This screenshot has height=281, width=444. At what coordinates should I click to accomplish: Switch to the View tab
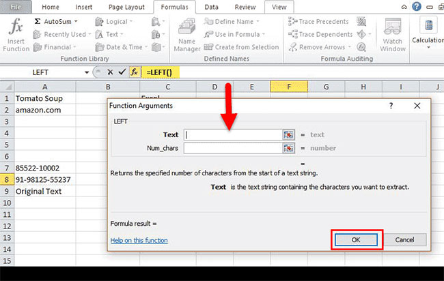(279, 7)
